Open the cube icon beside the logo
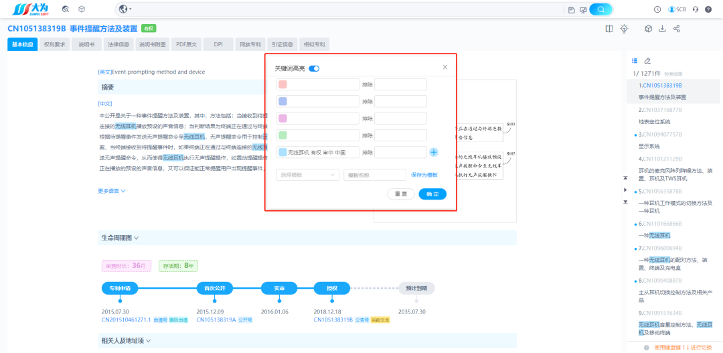This screenshot has width=723, height=353. [x=82, y=9]
